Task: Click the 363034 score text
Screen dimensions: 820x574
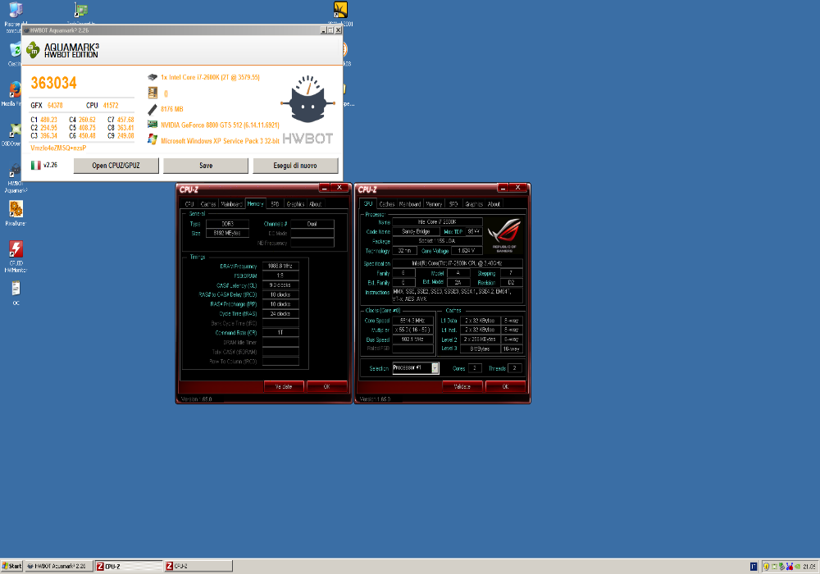Action: click(x=53, y=83)
